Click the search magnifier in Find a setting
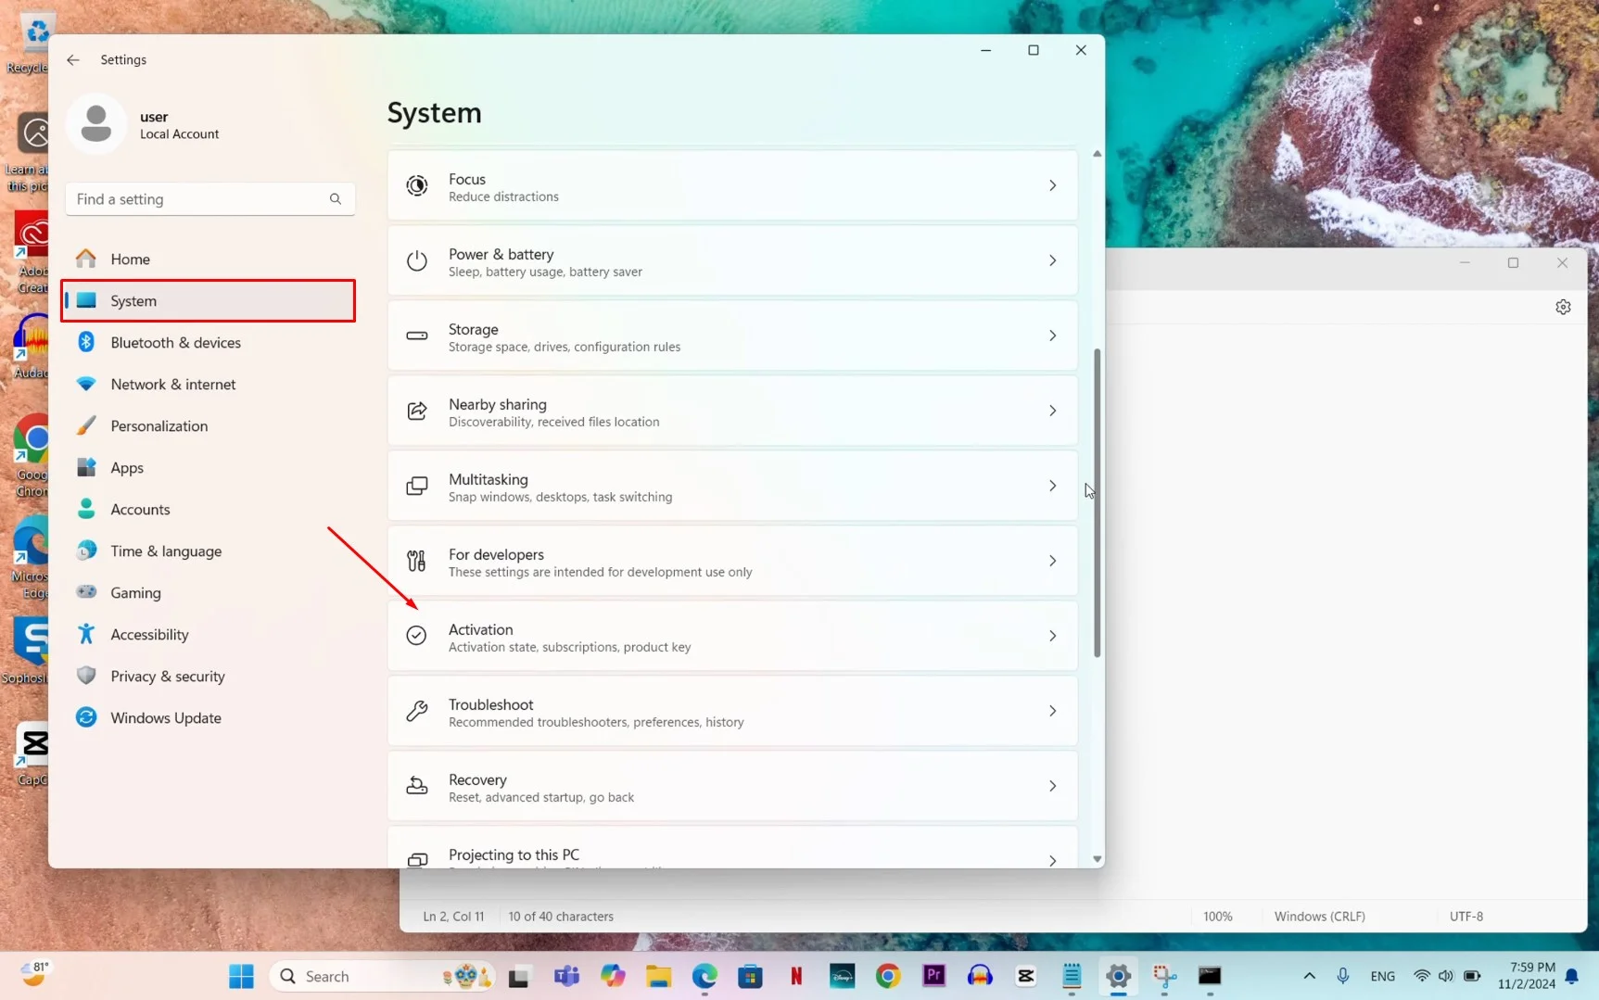The height and width of the screenshot is (1000, 1599). pos(336,199)
